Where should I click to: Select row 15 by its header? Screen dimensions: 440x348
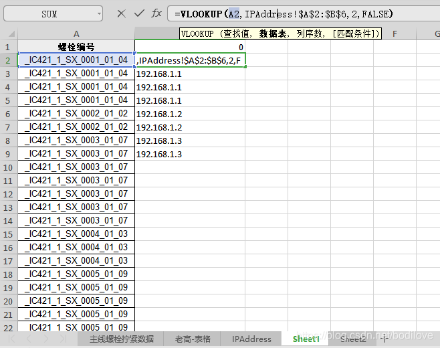click(x=8, y=234)
